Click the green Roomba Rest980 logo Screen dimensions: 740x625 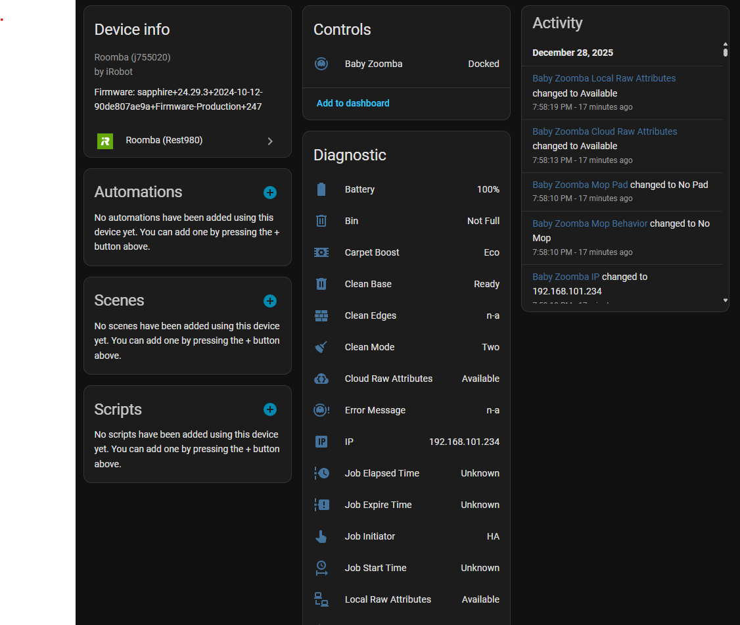pos(104,141)
